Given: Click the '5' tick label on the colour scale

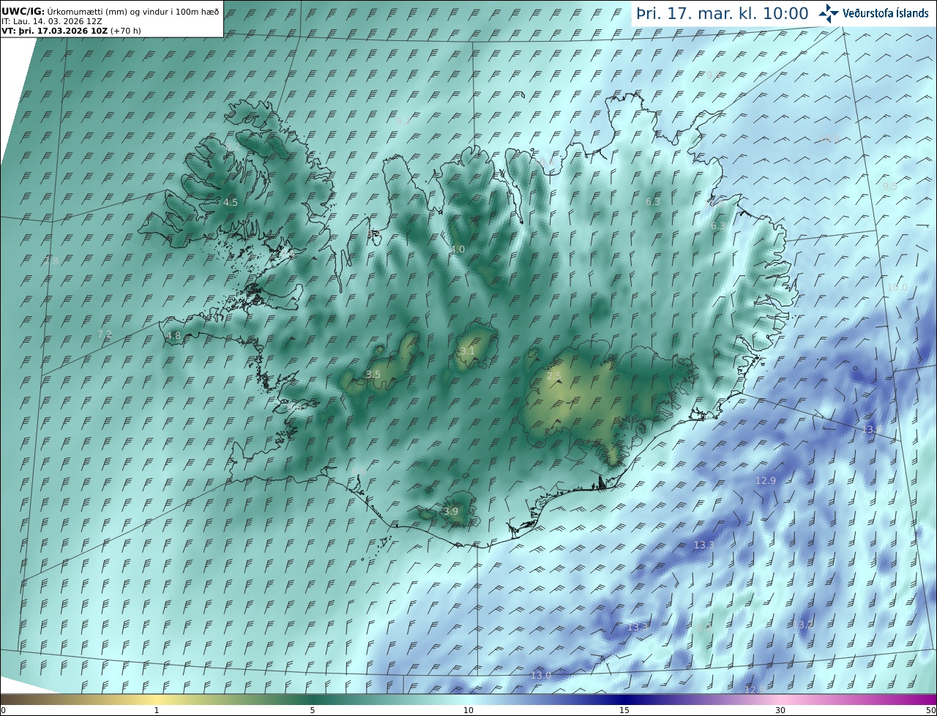Looking at the screenshot, I should 313,710.
